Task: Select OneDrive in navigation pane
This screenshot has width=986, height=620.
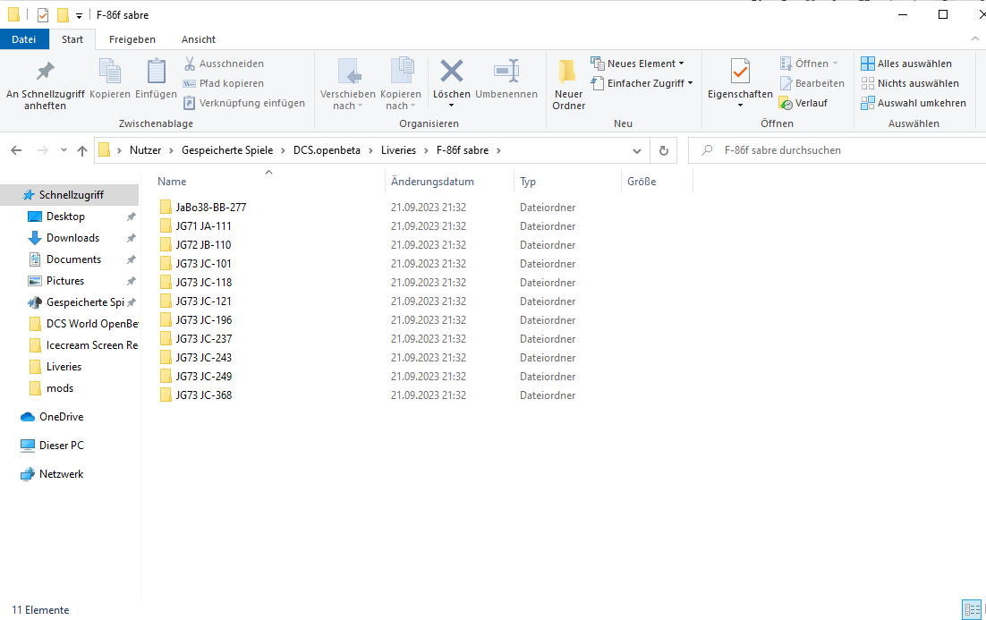Action: [61, 416]
